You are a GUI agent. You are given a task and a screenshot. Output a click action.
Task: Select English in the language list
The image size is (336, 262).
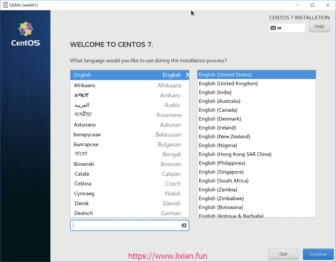pos(129,75)
